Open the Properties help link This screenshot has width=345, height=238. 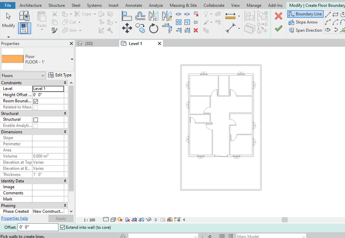[15, 218]
